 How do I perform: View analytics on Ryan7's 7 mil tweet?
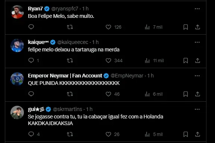click(153, 27)
